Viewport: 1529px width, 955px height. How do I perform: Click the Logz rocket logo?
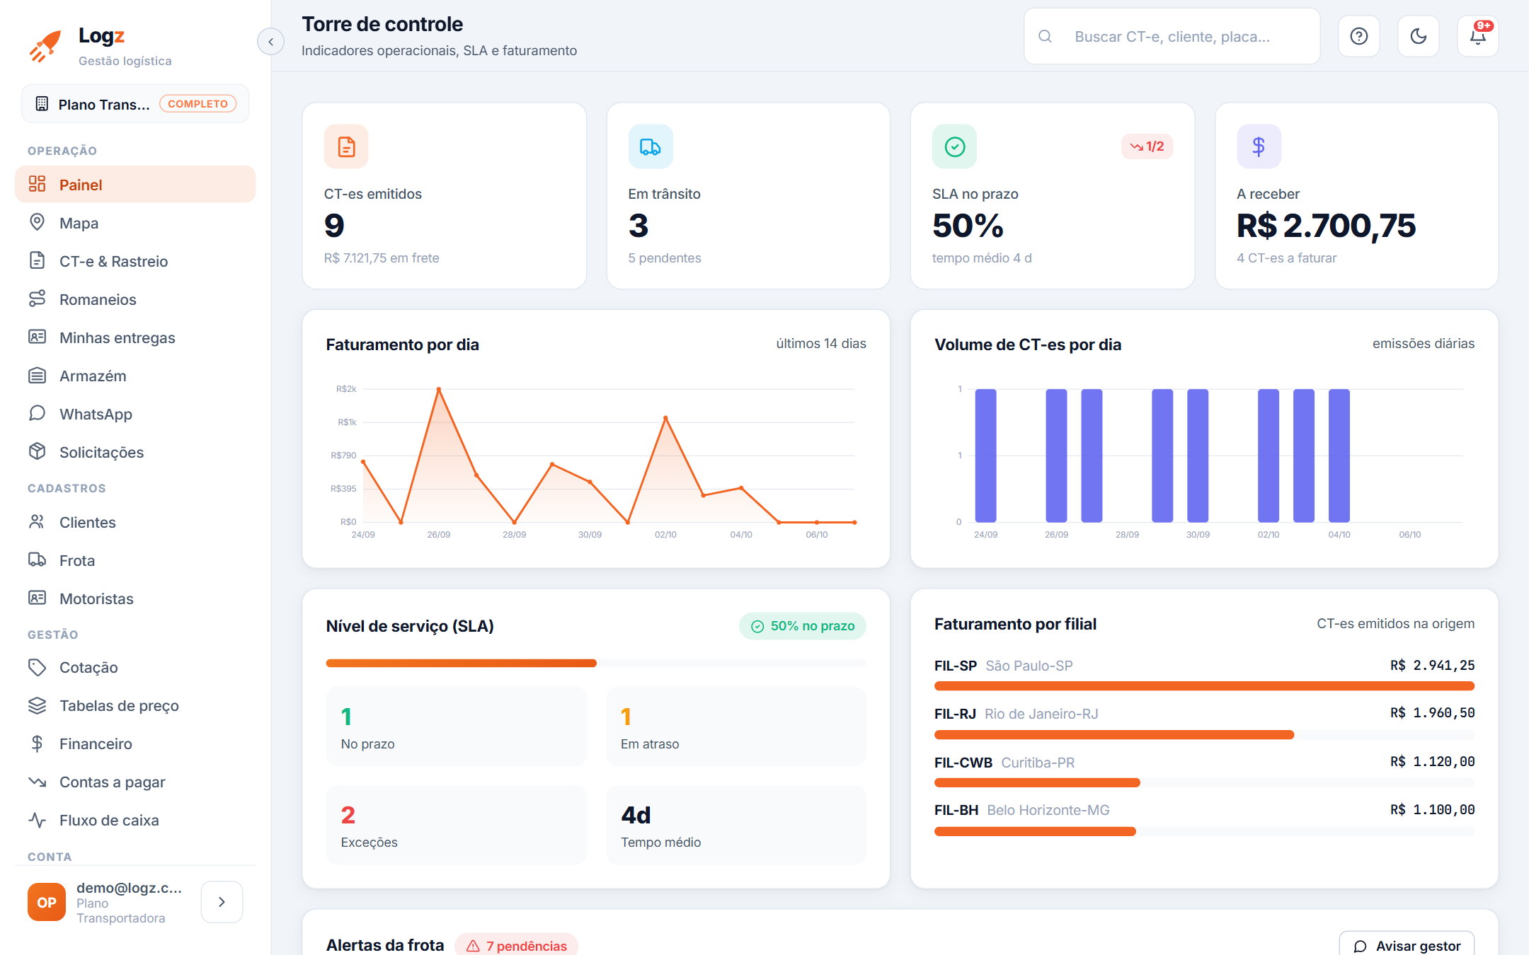[45, 47]
